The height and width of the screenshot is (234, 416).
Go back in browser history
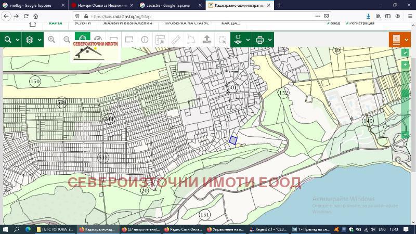(x=6, y=16)
